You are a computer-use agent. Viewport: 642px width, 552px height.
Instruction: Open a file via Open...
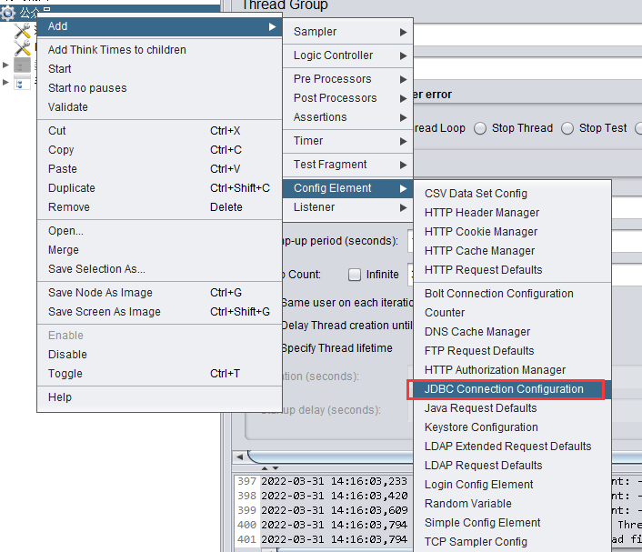(x=159, y=231)
